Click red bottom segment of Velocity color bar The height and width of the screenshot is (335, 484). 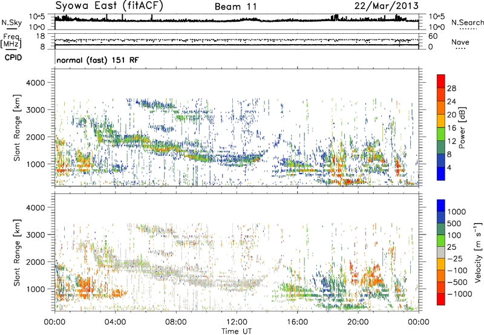[441, 299]
